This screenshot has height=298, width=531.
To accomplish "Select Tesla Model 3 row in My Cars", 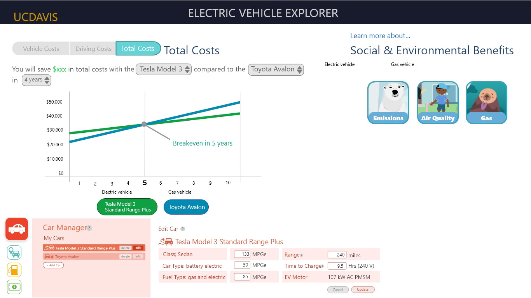I will pos(94,248).
